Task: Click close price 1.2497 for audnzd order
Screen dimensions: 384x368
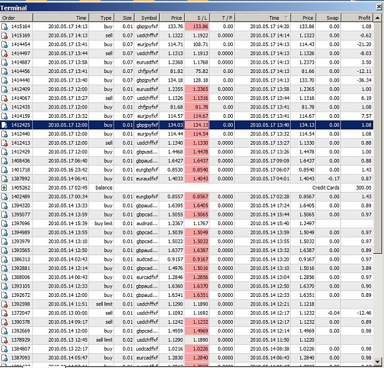Action: [x=307, y=223]
